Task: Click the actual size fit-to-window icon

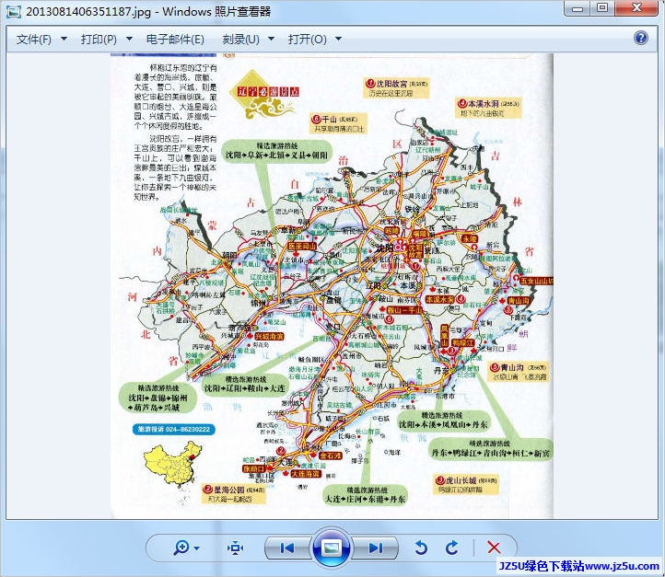Action: pos(235,548)
